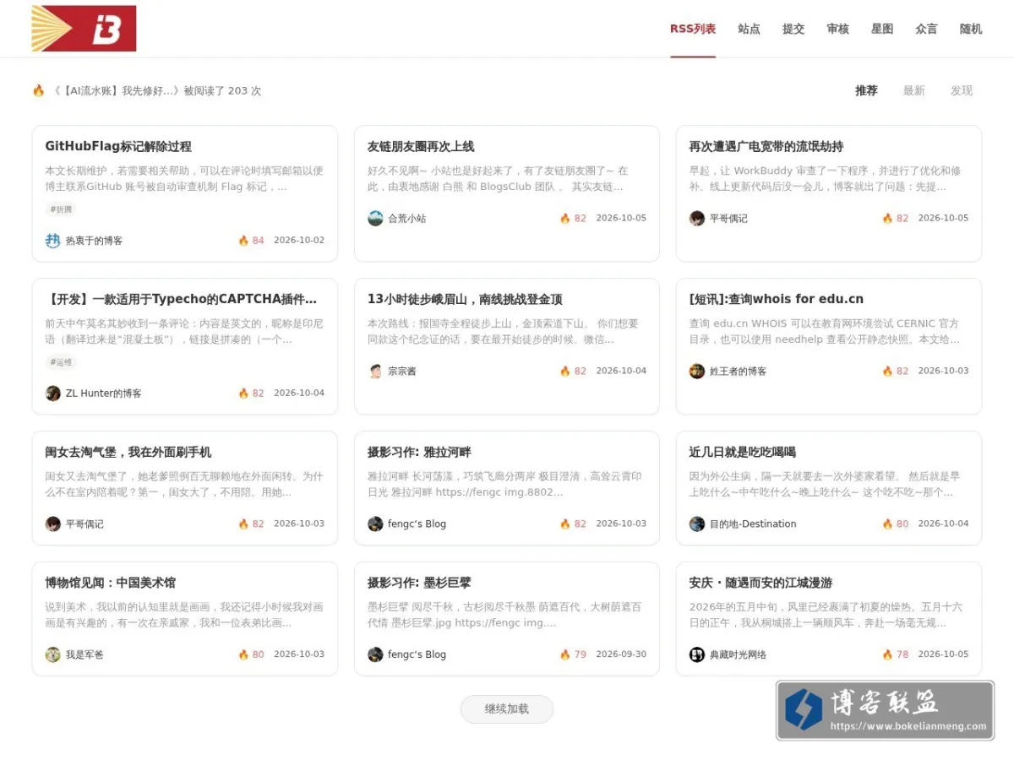
Task: Open the article GitHubFlag标记解除过程
Action: [x=118, y=146]
